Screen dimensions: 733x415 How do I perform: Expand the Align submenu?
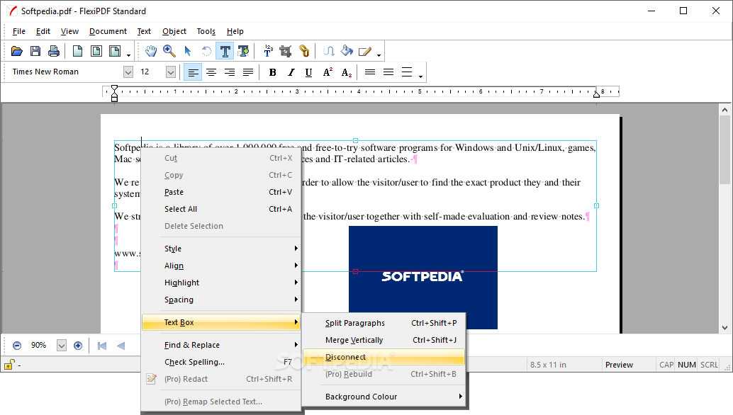coord(220,266)
